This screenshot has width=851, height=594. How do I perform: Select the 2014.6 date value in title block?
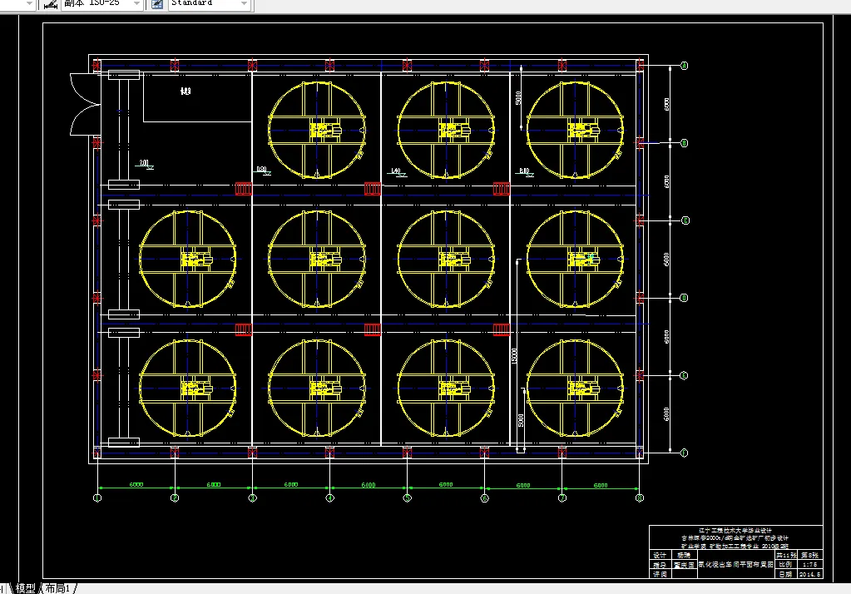coord(809,574)
